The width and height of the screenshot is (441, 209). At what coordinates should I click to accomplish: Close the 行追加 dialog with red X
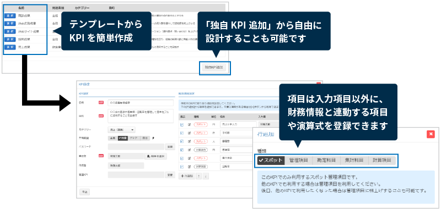tap(431, 134)
